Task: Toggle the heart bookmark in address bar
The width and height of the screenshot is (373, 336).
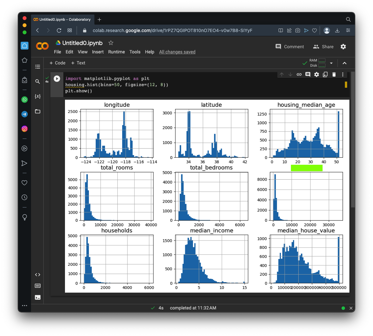Action: [x=314, y=30]
